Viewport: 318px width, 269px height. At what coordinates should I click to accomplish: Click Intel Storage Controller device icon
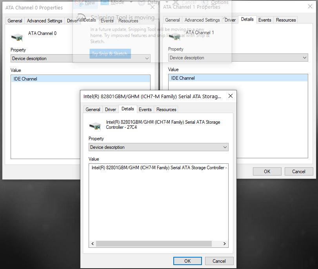(95, 126)
